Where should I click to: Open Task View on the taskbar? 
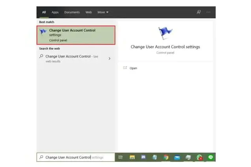[121, 157]
